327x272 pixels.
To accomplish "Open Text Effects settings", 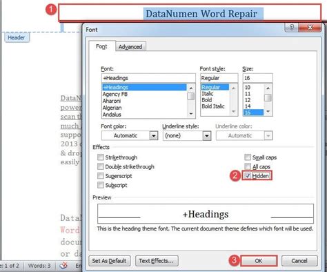I will pos(157,261).
